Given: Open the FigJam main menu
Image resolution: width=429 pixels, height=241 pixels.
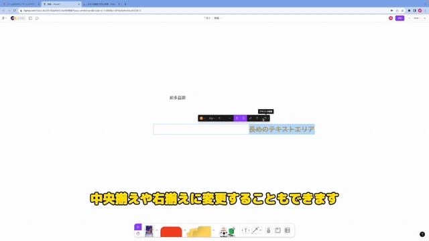Looking at the screenshot, I should [4, 18].
